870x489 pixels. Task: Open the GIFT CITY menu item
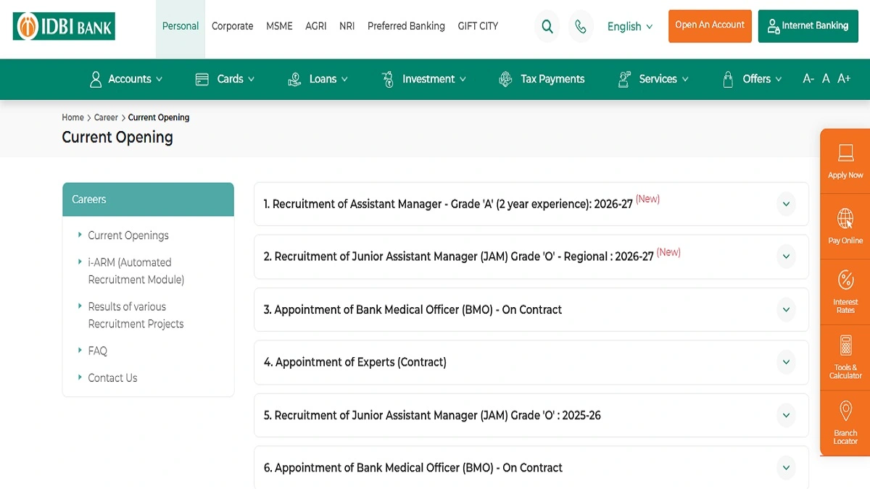(x=478, y=26)
